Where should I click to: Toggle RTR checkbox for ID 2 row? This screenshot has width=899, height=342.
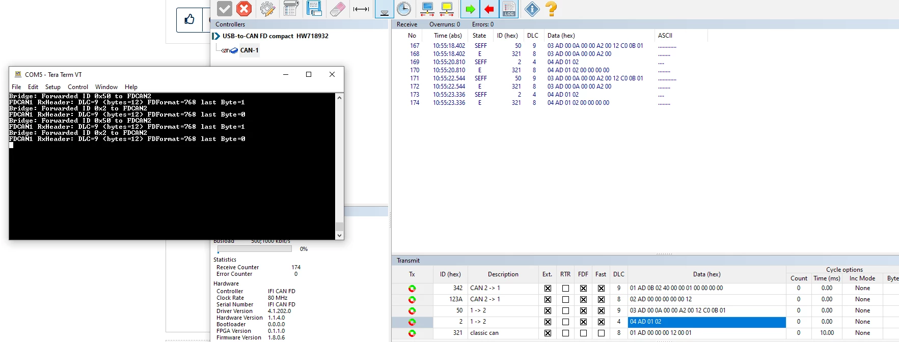(565, 322)
